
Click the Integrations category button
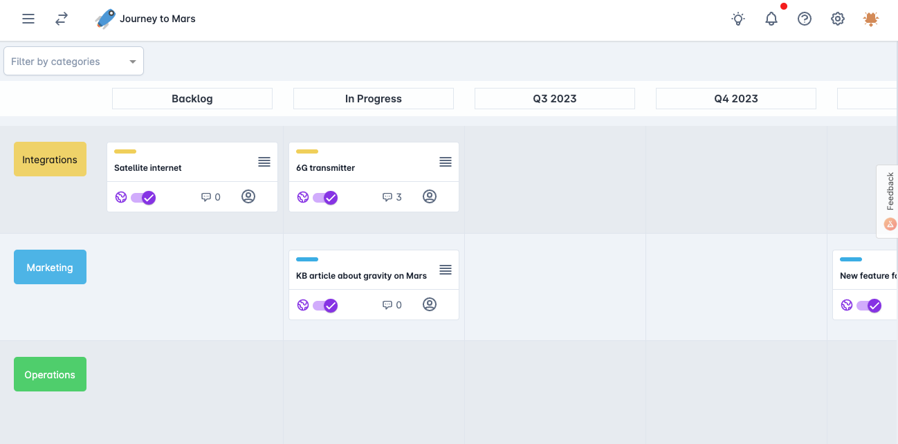[x=50, y=159]
